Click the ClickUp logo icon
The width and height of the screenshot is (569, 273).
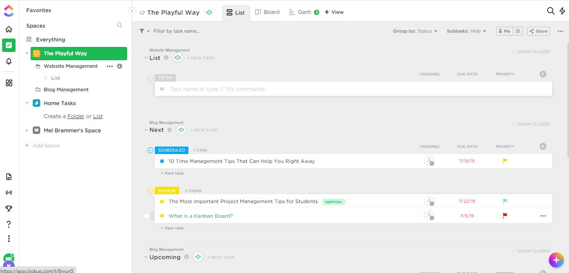tap(9, 10)
